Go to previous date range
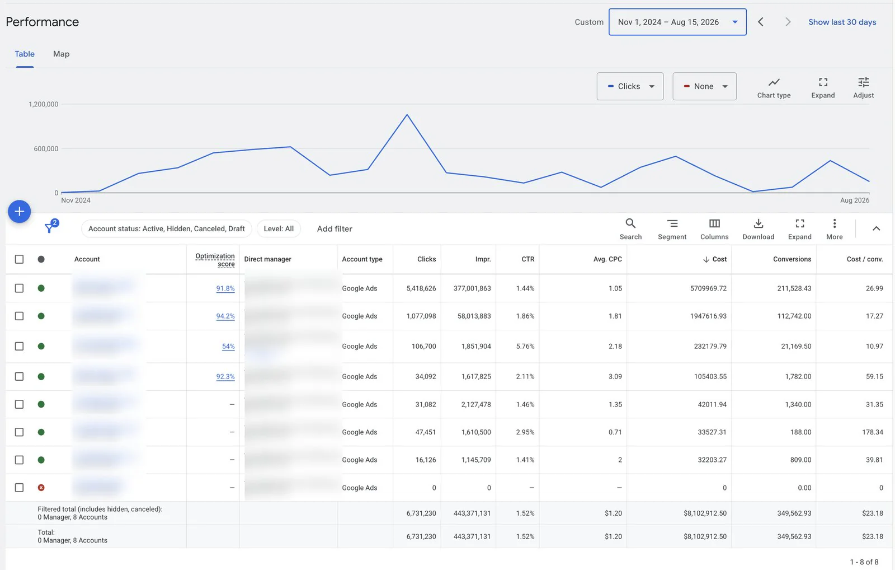Screen dimensions: 895x570 tap(760, 22)
